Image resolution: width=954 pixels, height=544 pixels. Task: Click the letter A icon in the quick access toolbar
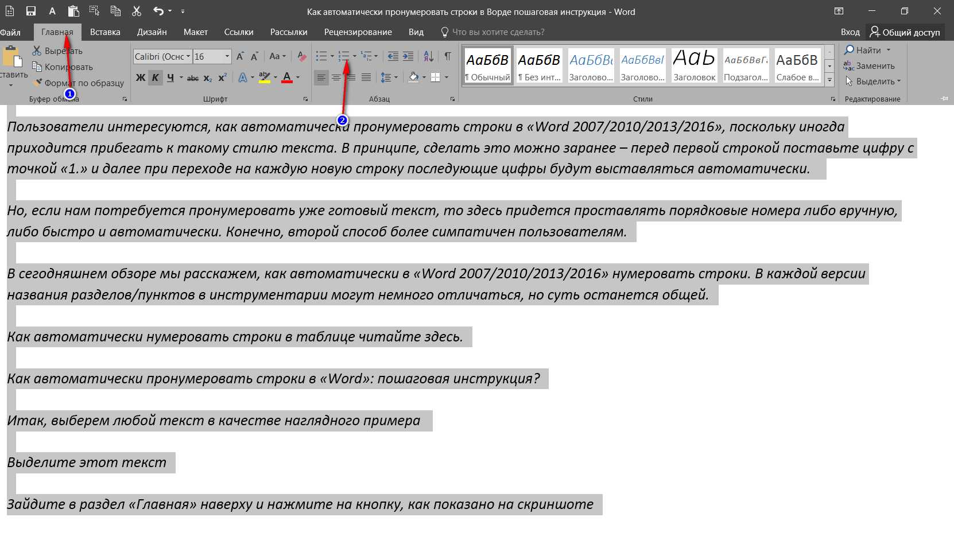[52, 11]
